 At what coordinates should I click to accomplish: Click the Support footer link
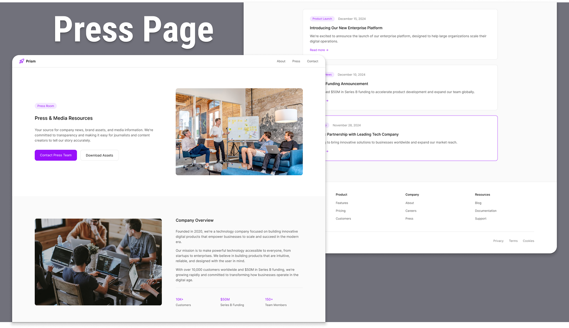click(x=480, y=218)
